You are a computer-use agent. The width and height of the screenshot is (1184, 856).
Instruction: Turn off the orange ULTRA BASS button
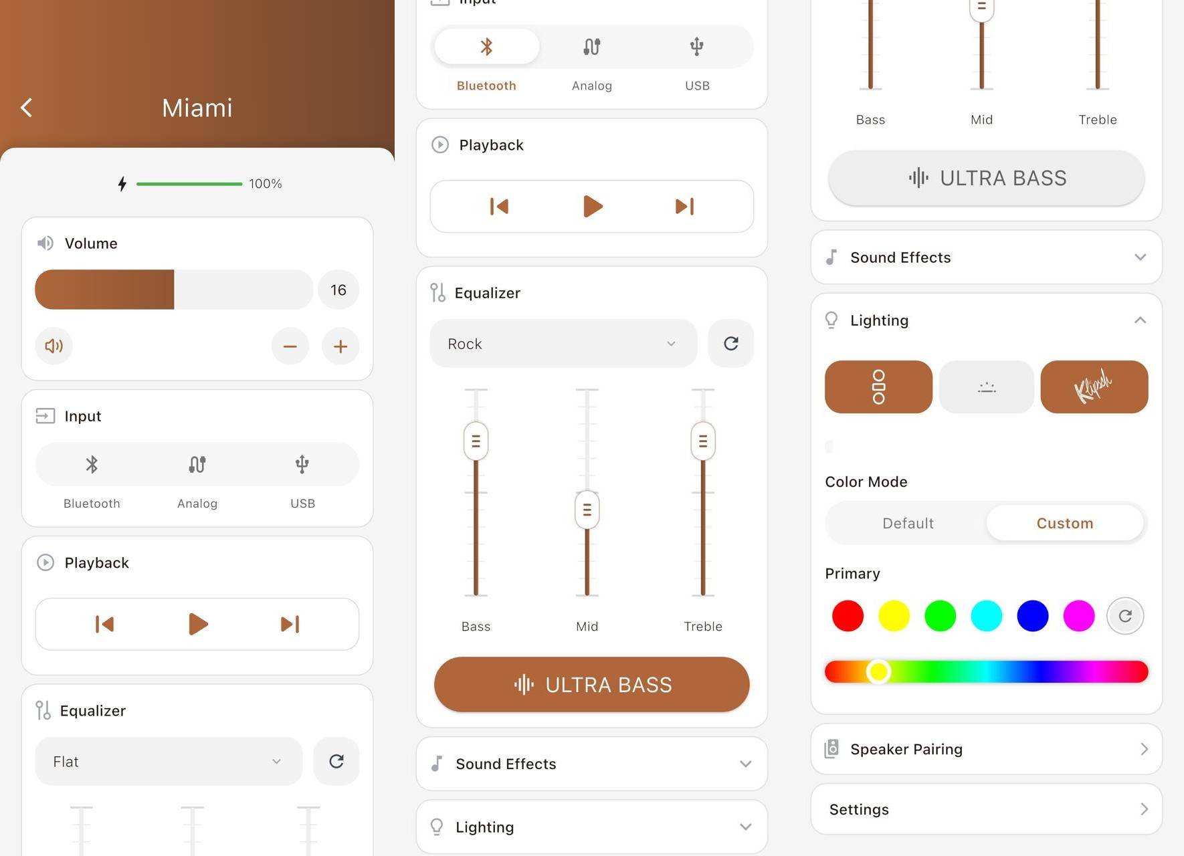point(592,684)
